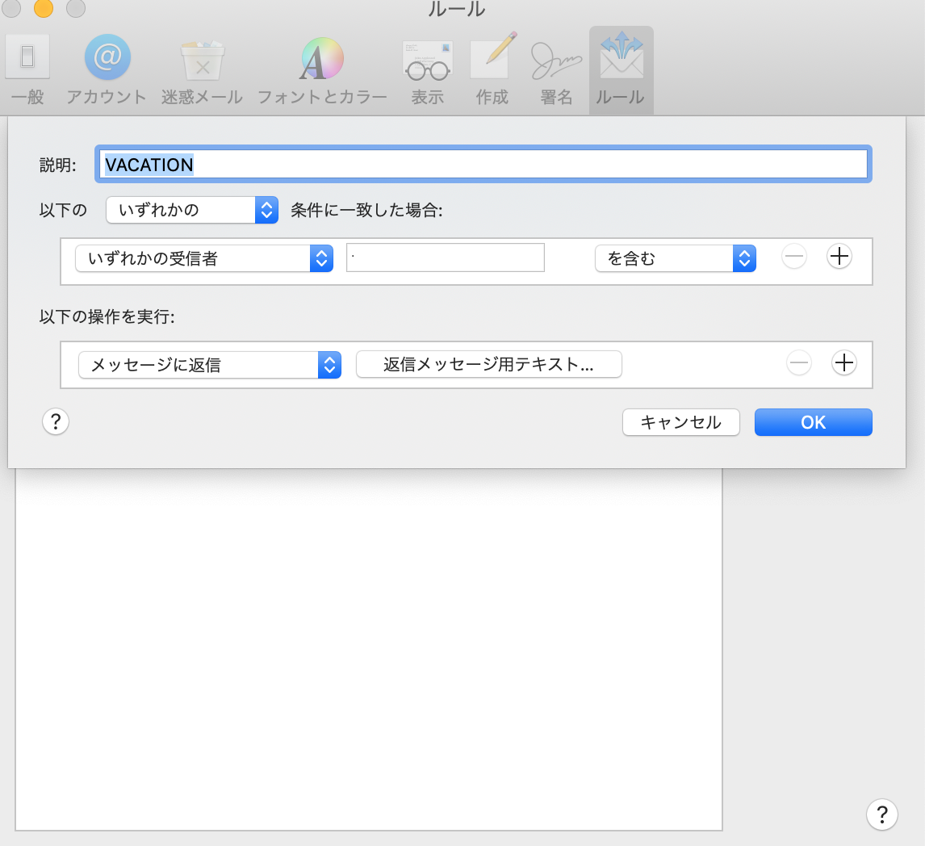Click the 返信メッセージ用テキスト... button
This screenshot has width=925, height=846.
pyautogui.click(x=488, y=364)
